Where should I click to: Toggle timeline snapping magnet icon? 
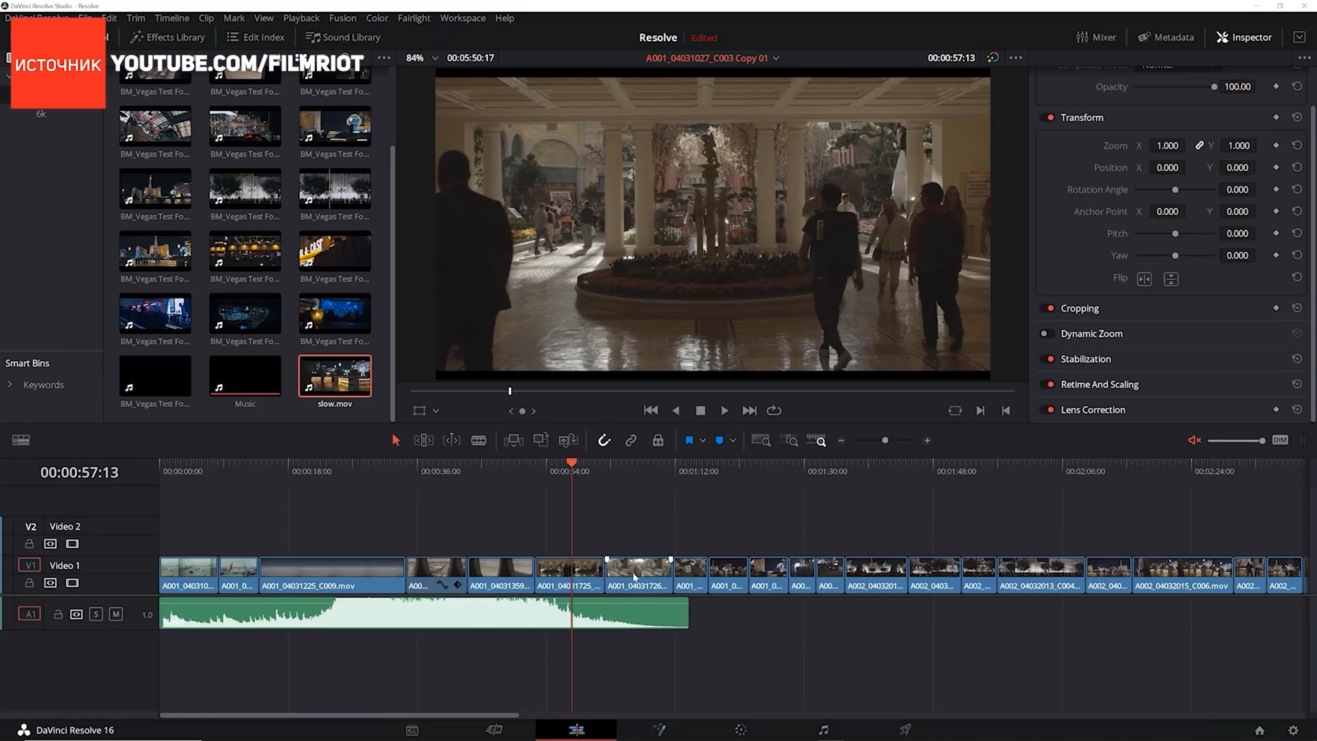click(604, 440)
